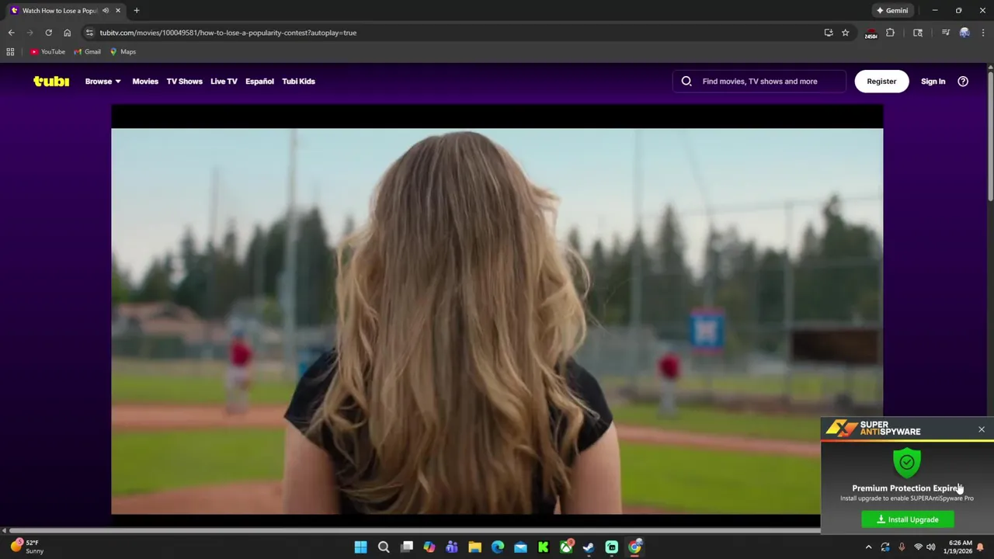Open the Google Lens search icon
The image size is (994, 559).
(918, 33)
